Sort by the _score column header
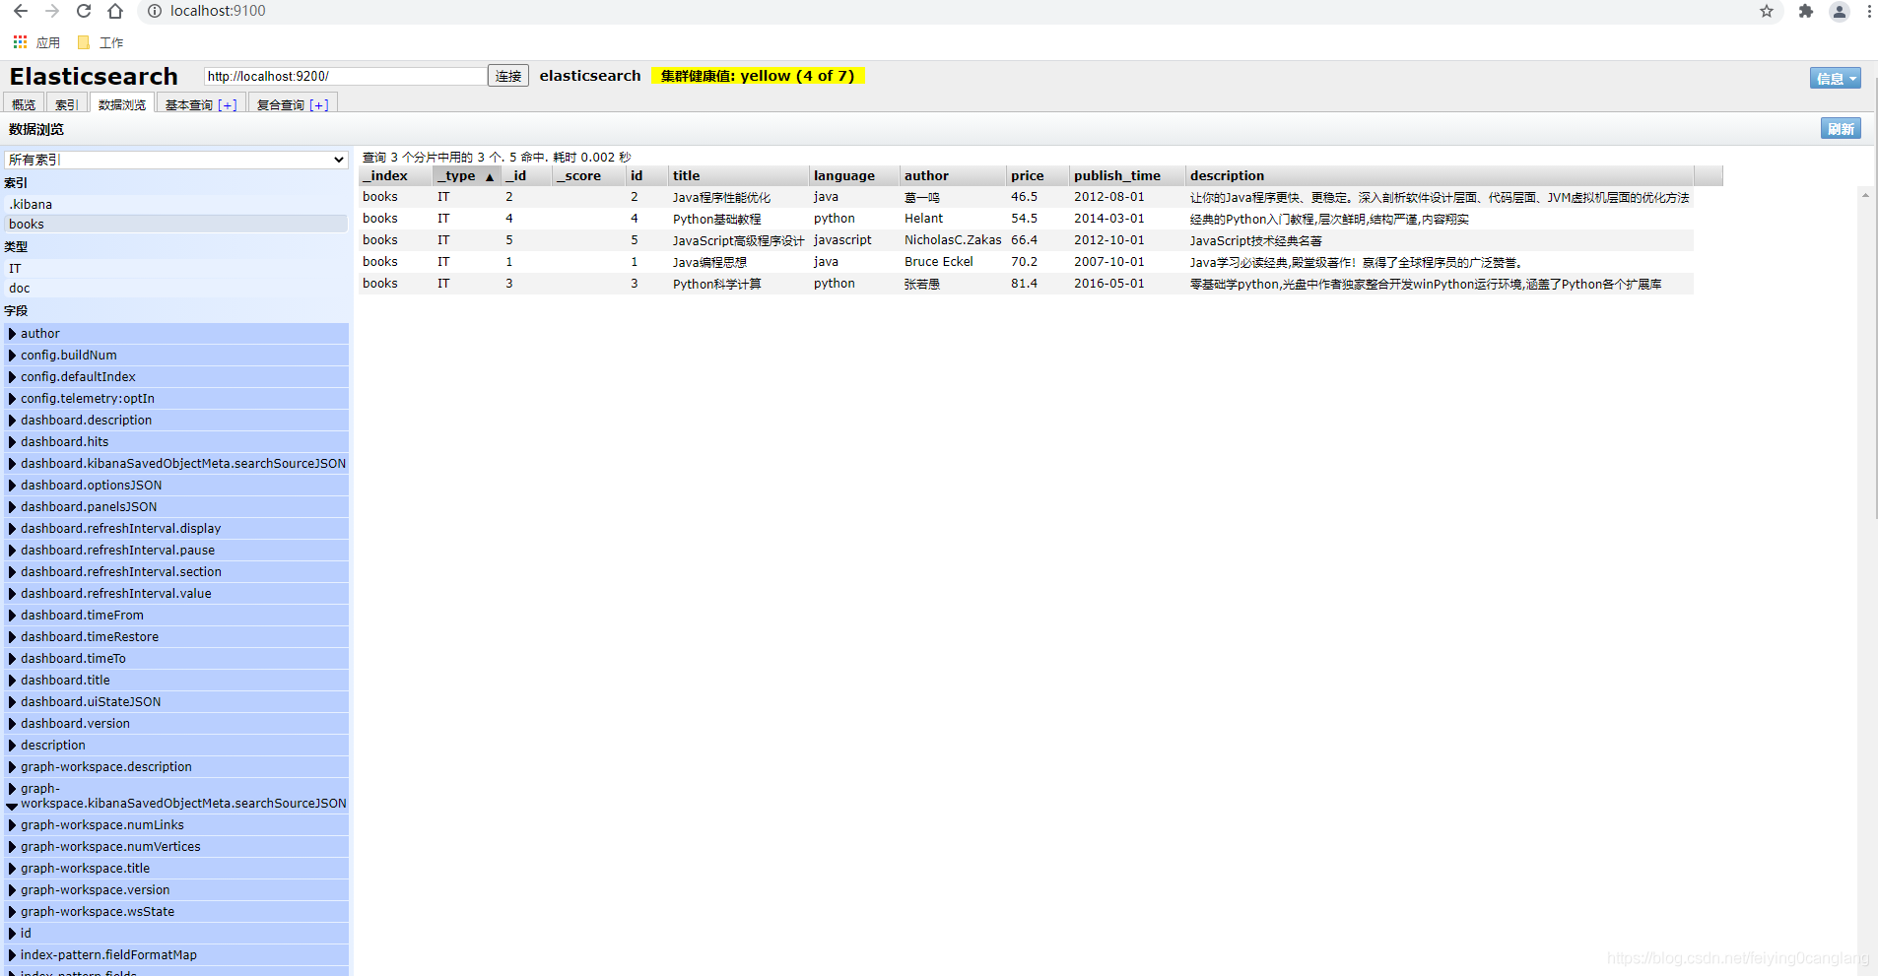The image size is (1878, 976). [x=589, y=176]
